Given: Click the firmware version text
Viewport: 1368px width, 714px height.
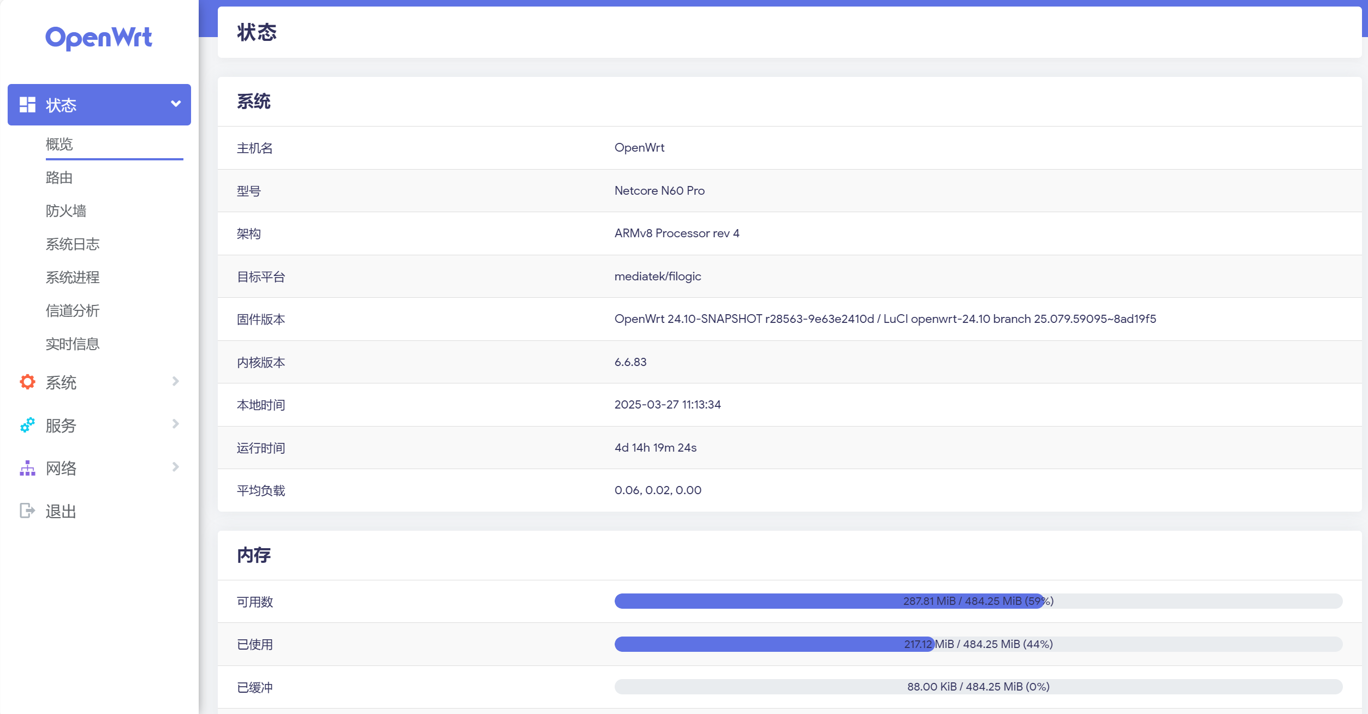Looking at the screenshot, I should pyautogui.click(x=885, y=319).
